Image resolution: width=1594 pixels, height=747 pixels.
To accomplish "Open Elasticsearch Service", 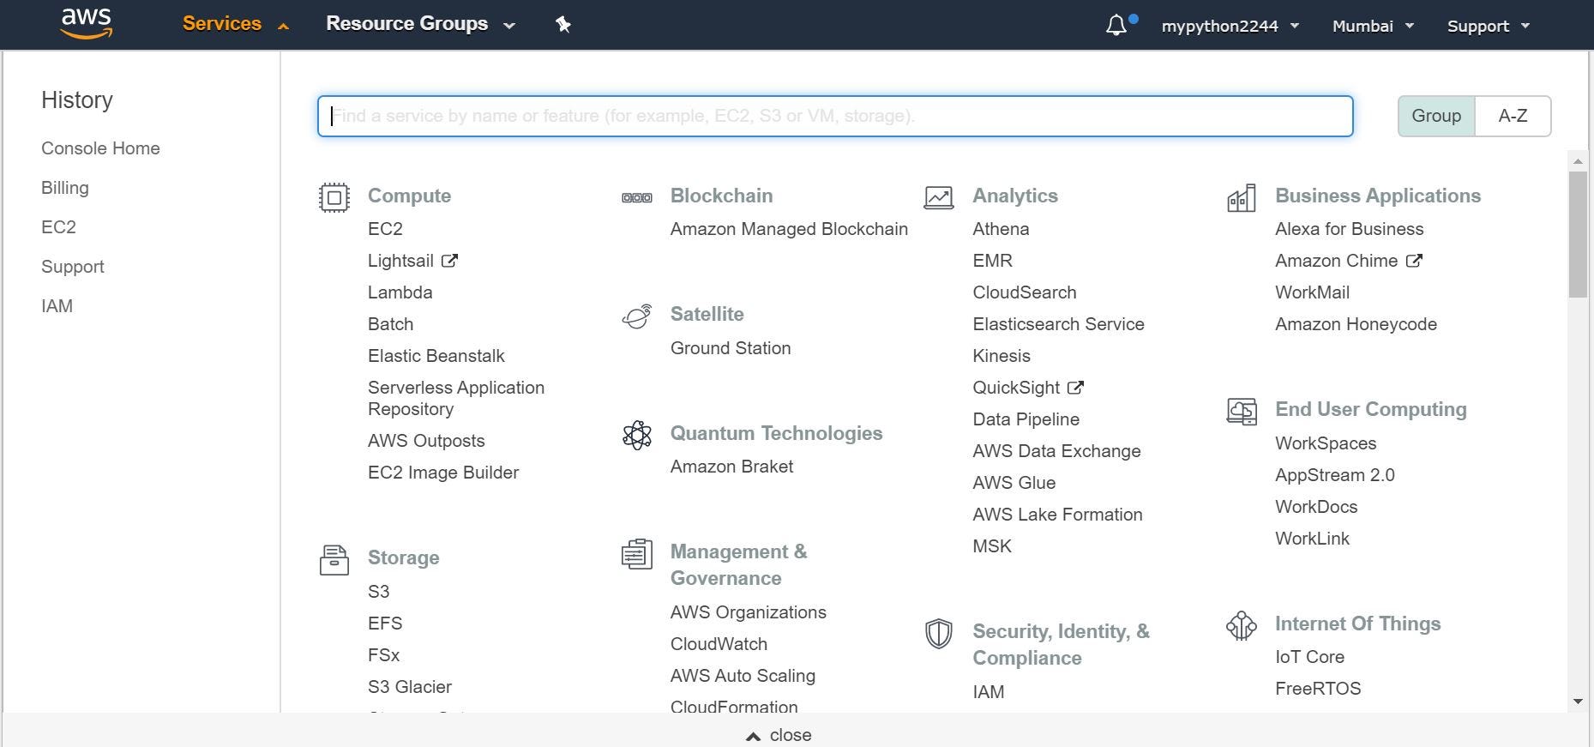I will pyautogui.click(x=1058, y=324).
